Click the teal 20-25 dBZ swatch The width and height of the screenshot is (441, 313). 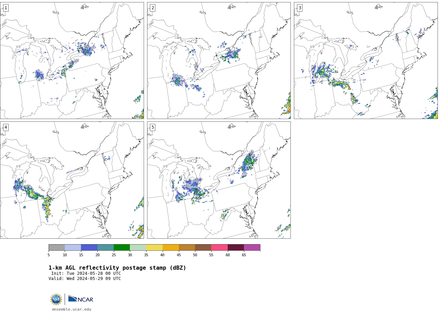point(105,248)
